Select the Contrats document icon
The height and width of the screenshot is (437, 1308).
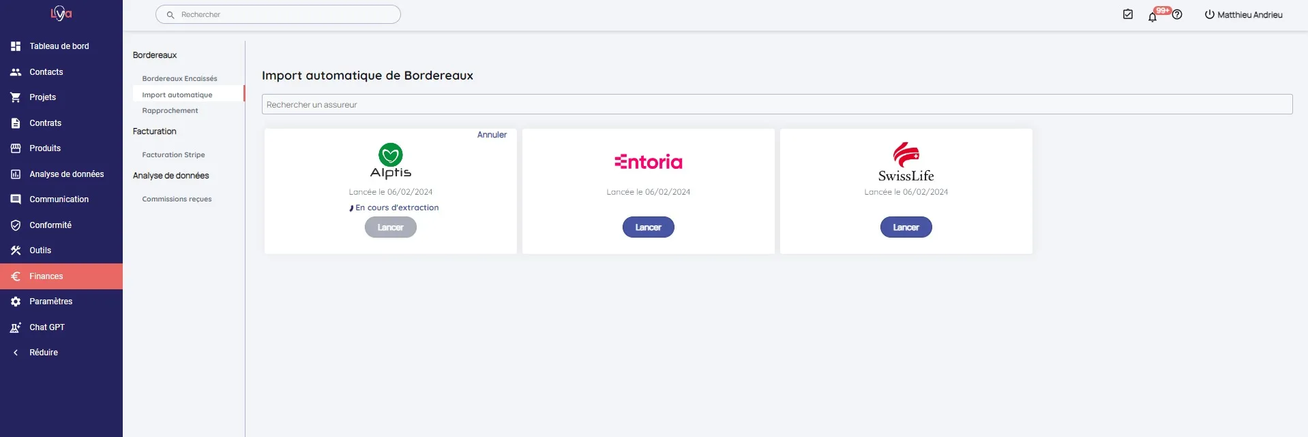tap(16, 123)
